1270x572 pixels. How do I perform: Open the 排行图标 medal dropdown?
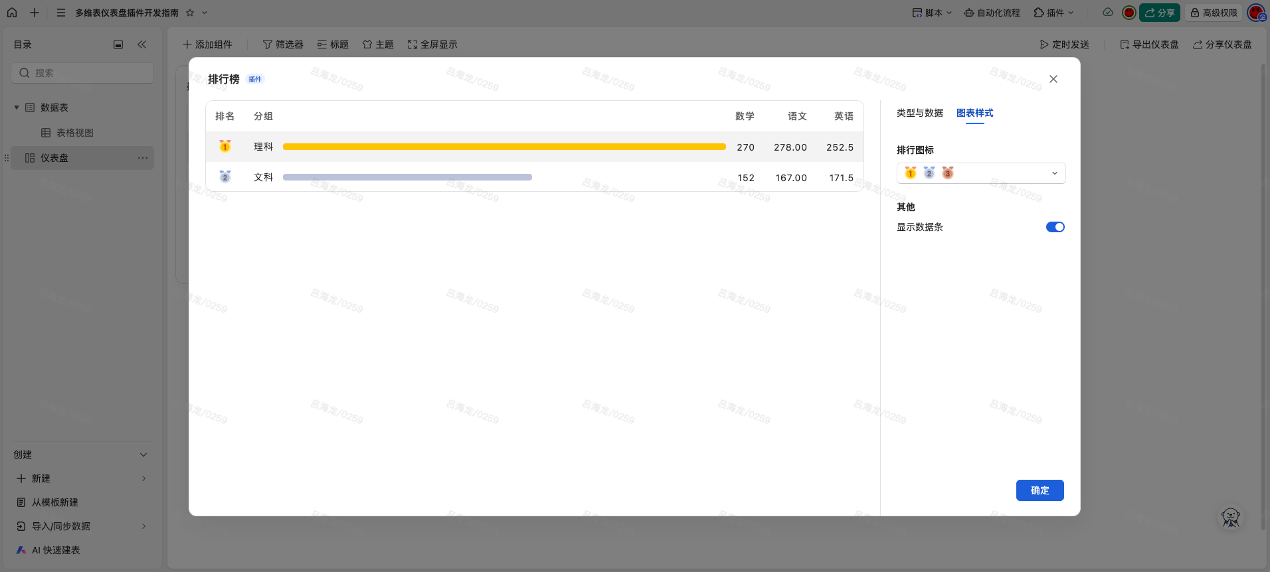pos(980,173)
